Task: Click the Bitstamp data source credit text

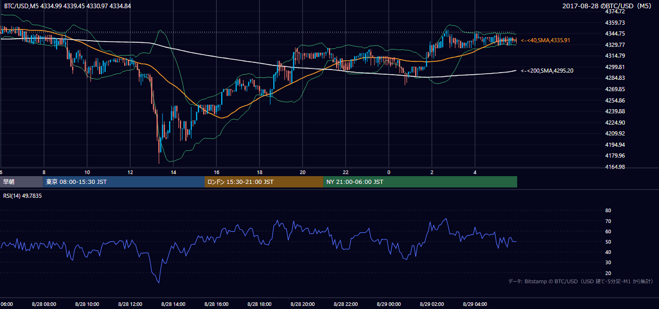Action: point(581,281)
